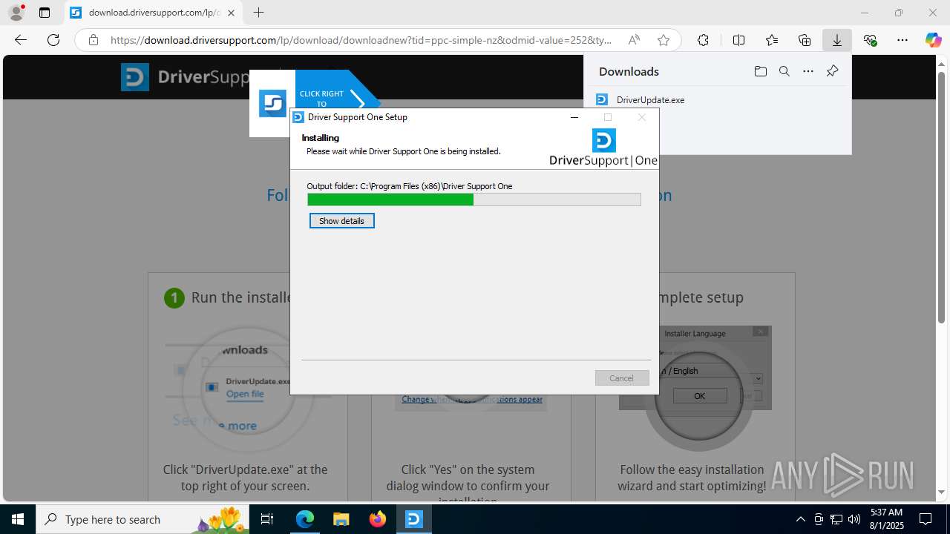Open File Explorer from taskbar

pos(341,519)
